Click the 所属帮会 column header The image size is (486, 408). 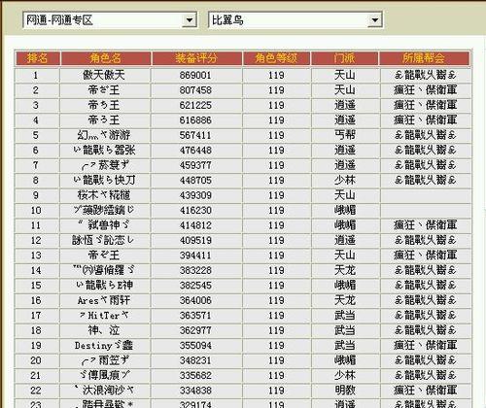425,58
